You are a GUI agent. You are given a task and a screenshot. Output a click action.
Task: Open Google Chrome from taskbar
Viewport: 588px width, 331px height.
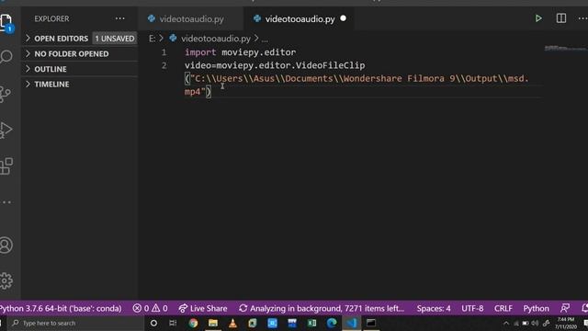(x=193, y=323)
